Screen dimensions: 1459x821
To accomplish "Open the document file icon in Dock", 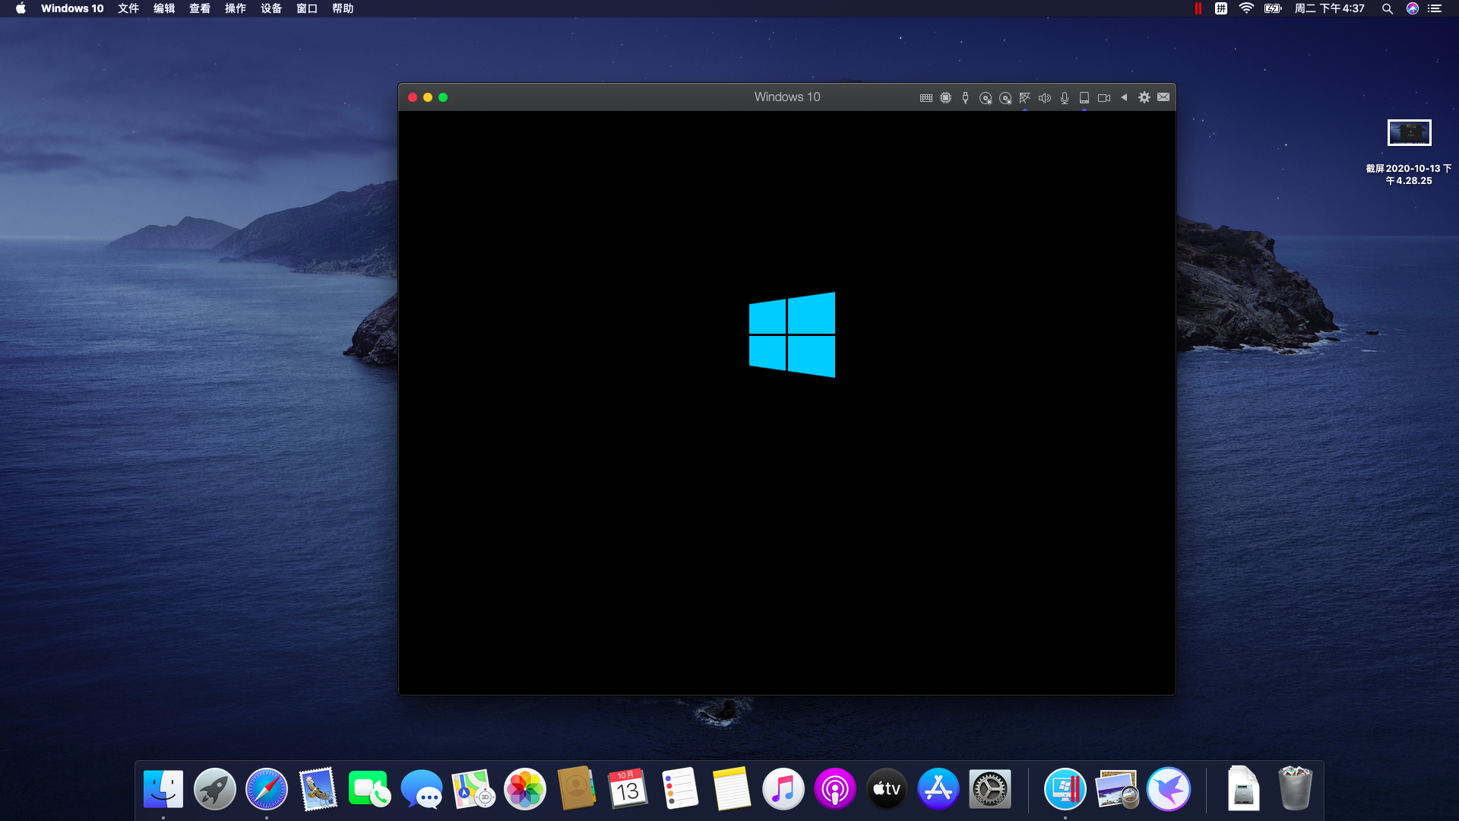I will tap(1244, 789).
